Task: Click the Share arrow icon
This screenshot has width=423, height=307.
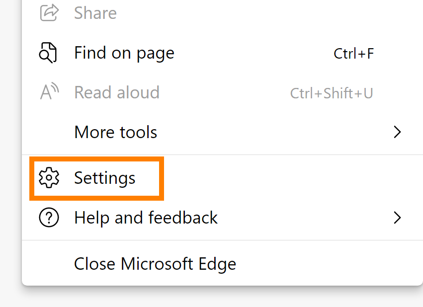Action: pos(49,13)
